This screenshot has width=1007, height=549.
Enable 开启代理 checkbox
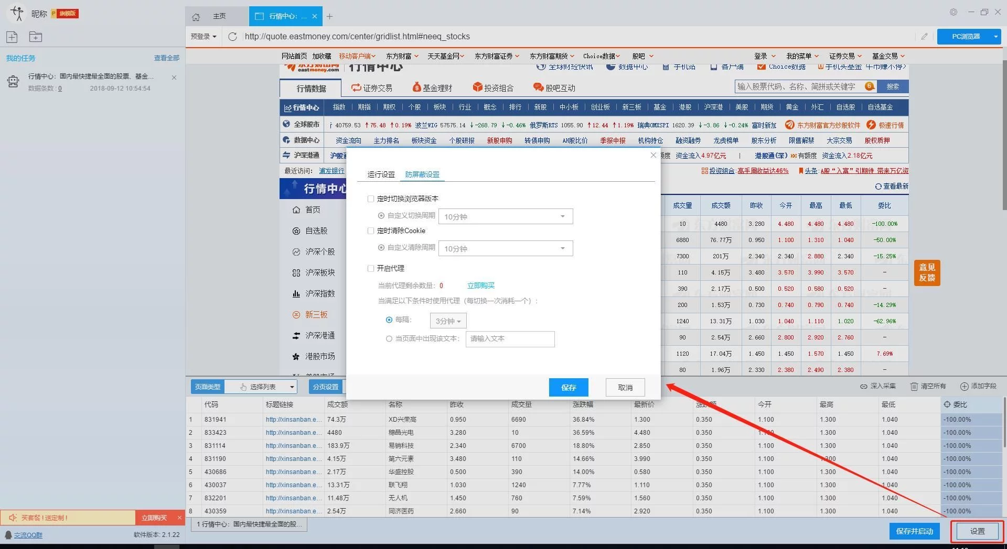(371, 268)
